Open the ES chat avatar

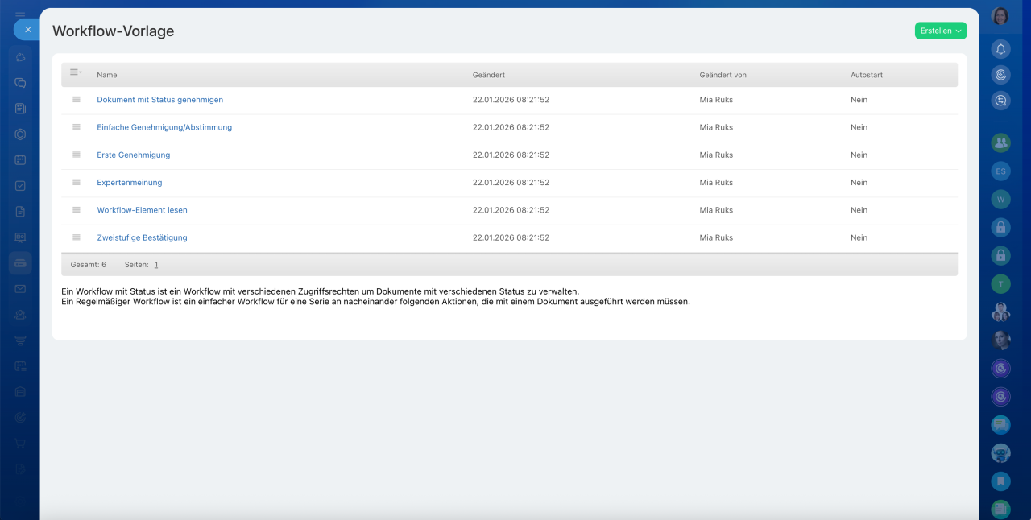coord(1000,171)
